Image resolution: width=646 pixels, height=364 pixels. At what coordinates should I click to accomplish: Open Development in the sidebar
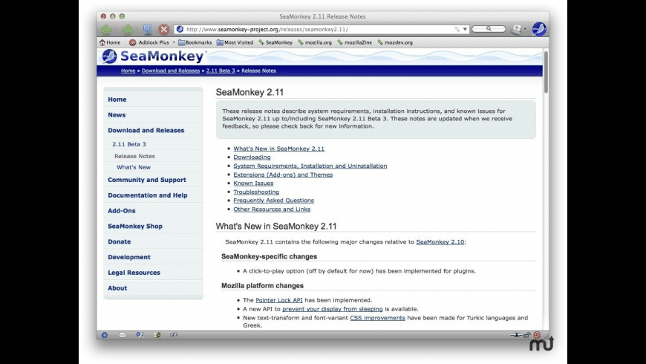click(129, 257)
